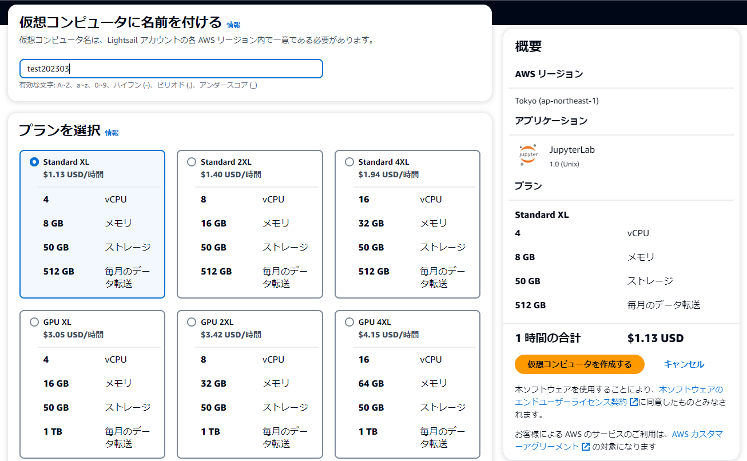The image size is (747, 461).
Task: Select the Standard XL plan radio button
Action: coord(34,162)
